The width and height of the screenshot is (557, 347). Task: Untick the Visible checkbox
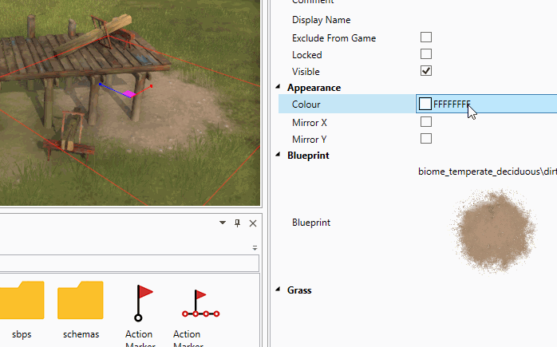(x=426, y=71)
